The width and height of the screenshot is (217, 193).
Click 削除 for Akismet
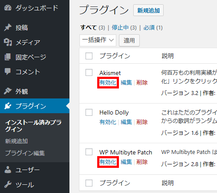[142, 82]
